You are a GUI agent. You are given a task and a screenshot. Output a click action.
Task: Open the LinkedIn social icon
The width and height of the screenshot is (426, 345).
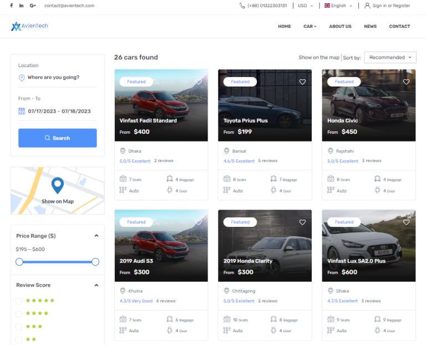tap(22, 6)
